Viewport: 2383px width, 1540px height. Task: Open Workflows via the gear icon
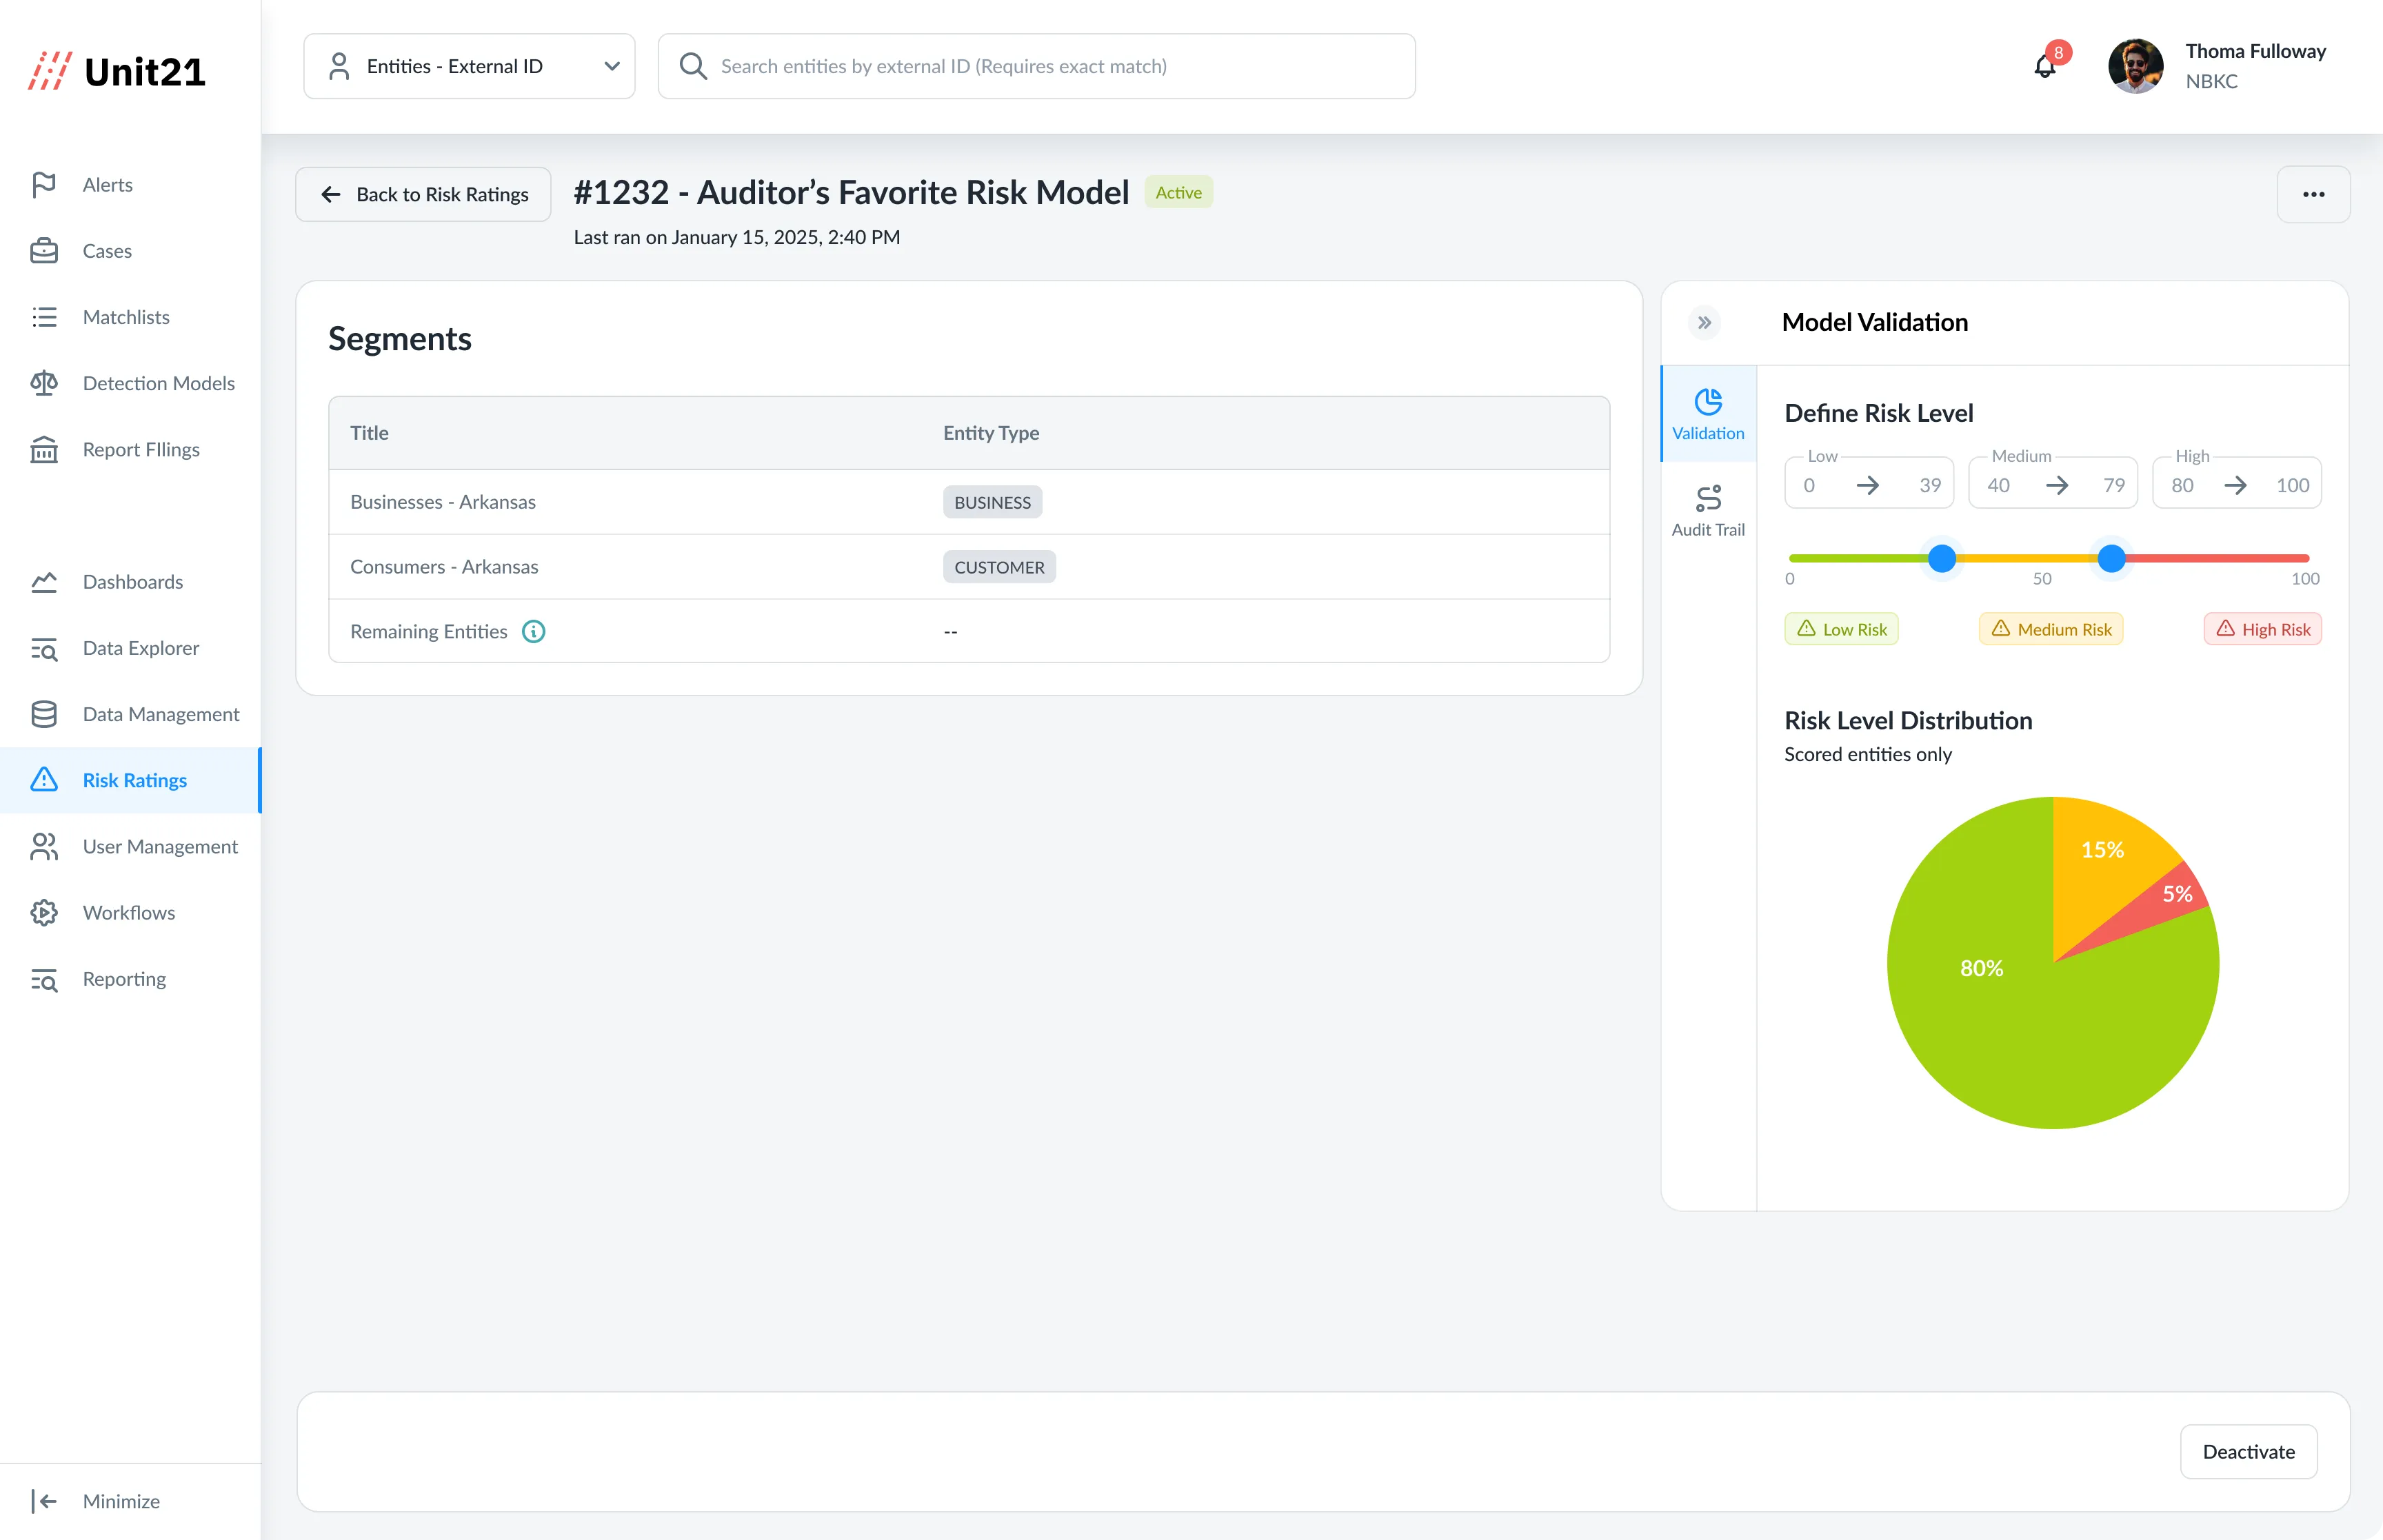click(x=44, y=912)
